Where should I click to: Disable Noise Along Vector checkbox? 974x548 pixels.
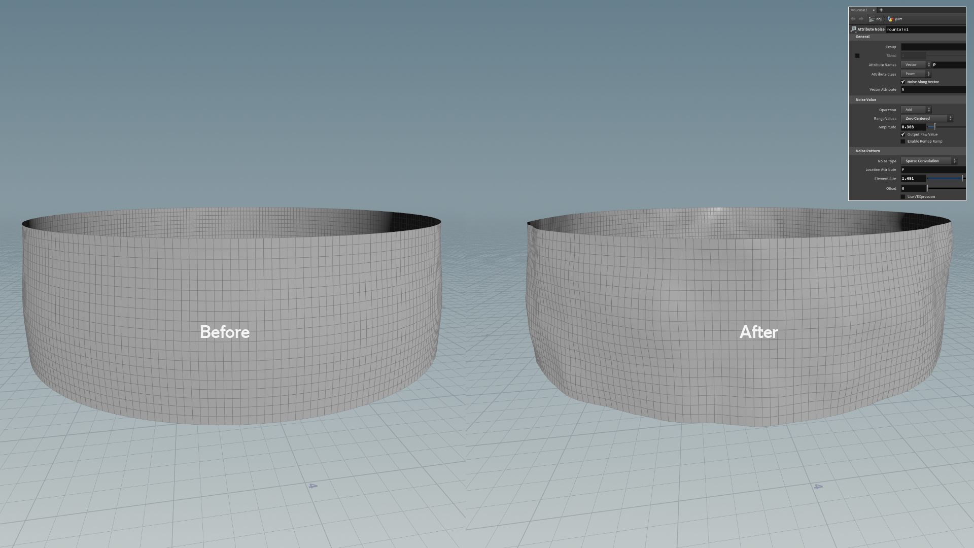tap(903, 82)
